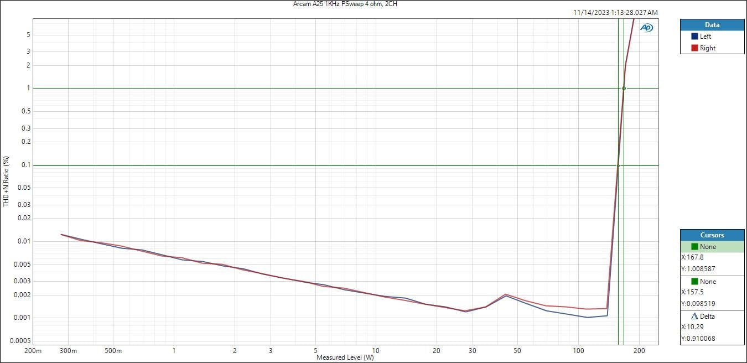This screenshot has width=747, height=363.
Task: Click the Measured Level (W) axis label
Action: (345, 357)
